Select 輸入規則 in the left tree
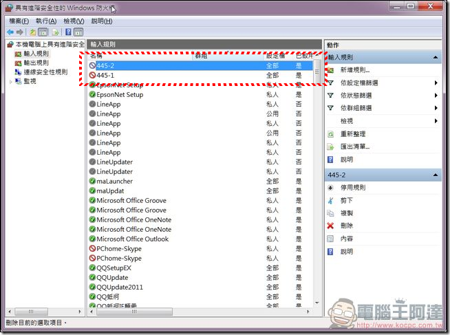 pos(36,54)
